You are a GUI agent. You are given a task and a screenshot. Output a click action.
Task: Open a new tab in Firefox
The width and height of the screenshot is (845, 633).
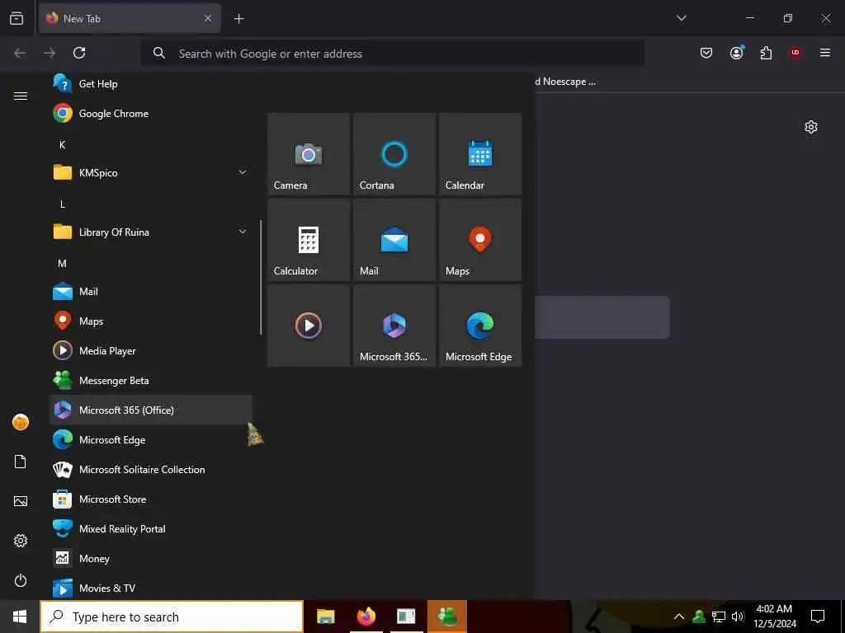click(x=238, y=19)
